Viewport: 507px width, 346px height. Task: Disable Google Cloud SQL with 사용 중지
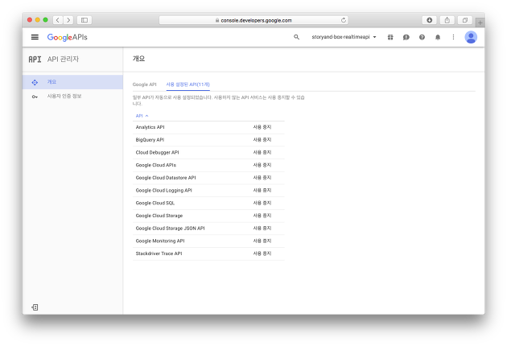tap(262, 203)
